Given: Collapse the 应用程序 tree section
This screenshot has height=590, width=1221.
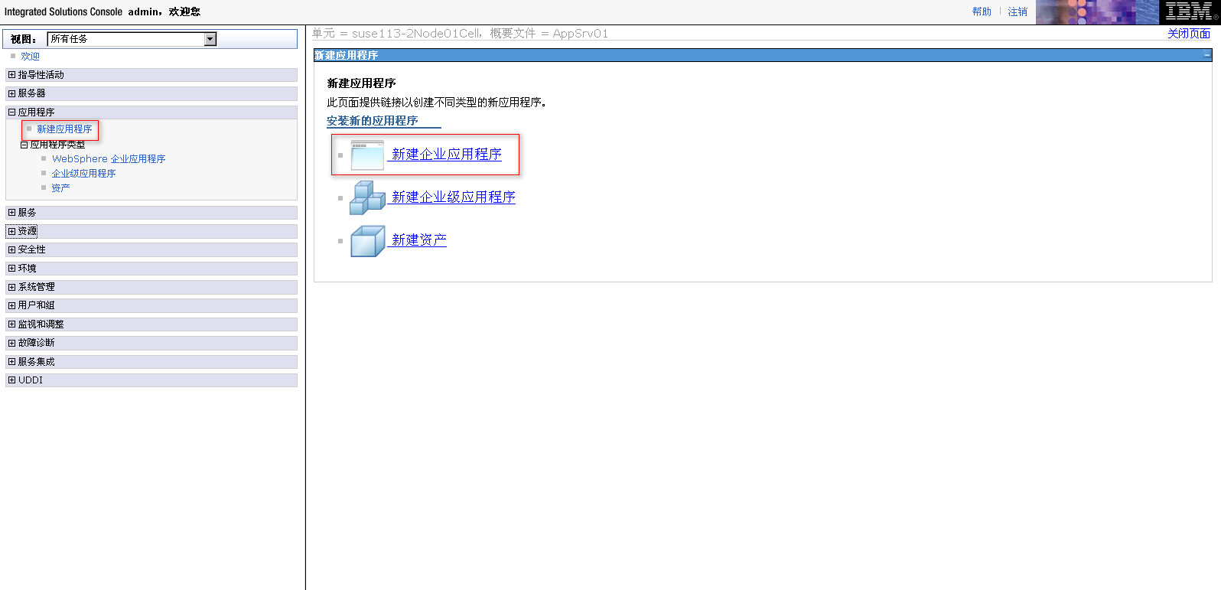Looking at the screenshot, I should click(11, 112).
